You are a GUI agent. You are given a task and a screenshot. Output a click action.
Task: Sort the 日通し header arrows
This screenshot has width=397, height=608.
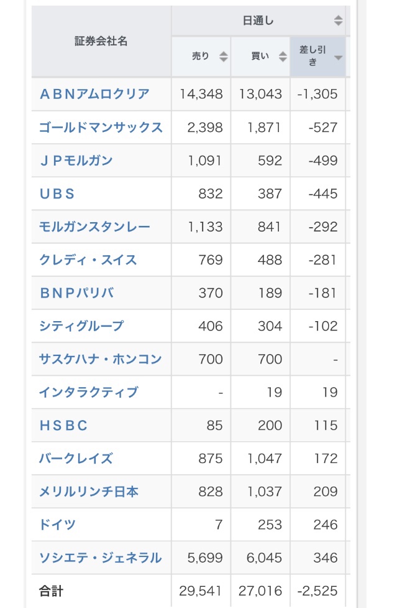coord(338,21)
